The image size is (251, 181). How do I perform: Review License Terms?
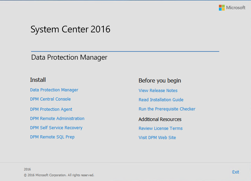pos(161,129)
